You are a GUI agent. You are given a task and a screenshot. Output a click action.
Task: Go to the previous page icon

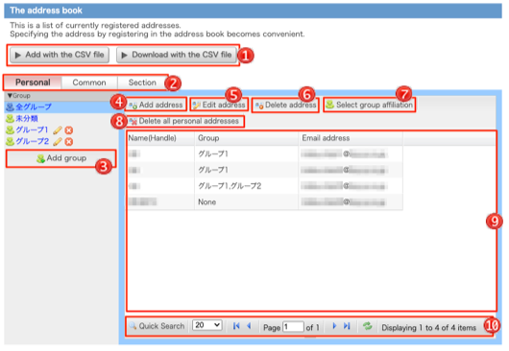[x=249, y=326]
